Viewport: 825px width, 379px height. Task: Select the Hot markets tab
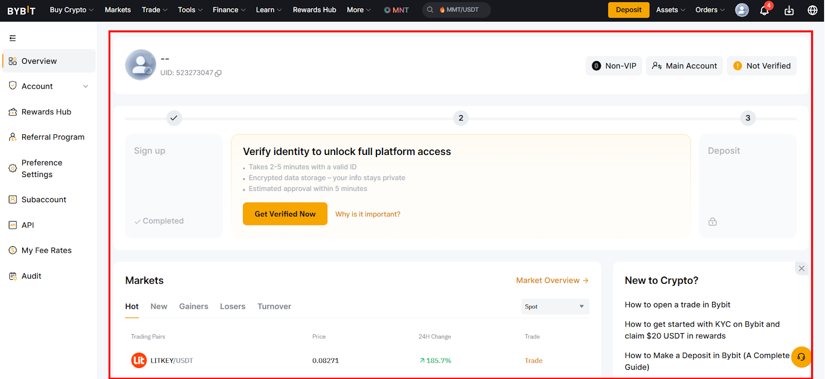point(132,306)
